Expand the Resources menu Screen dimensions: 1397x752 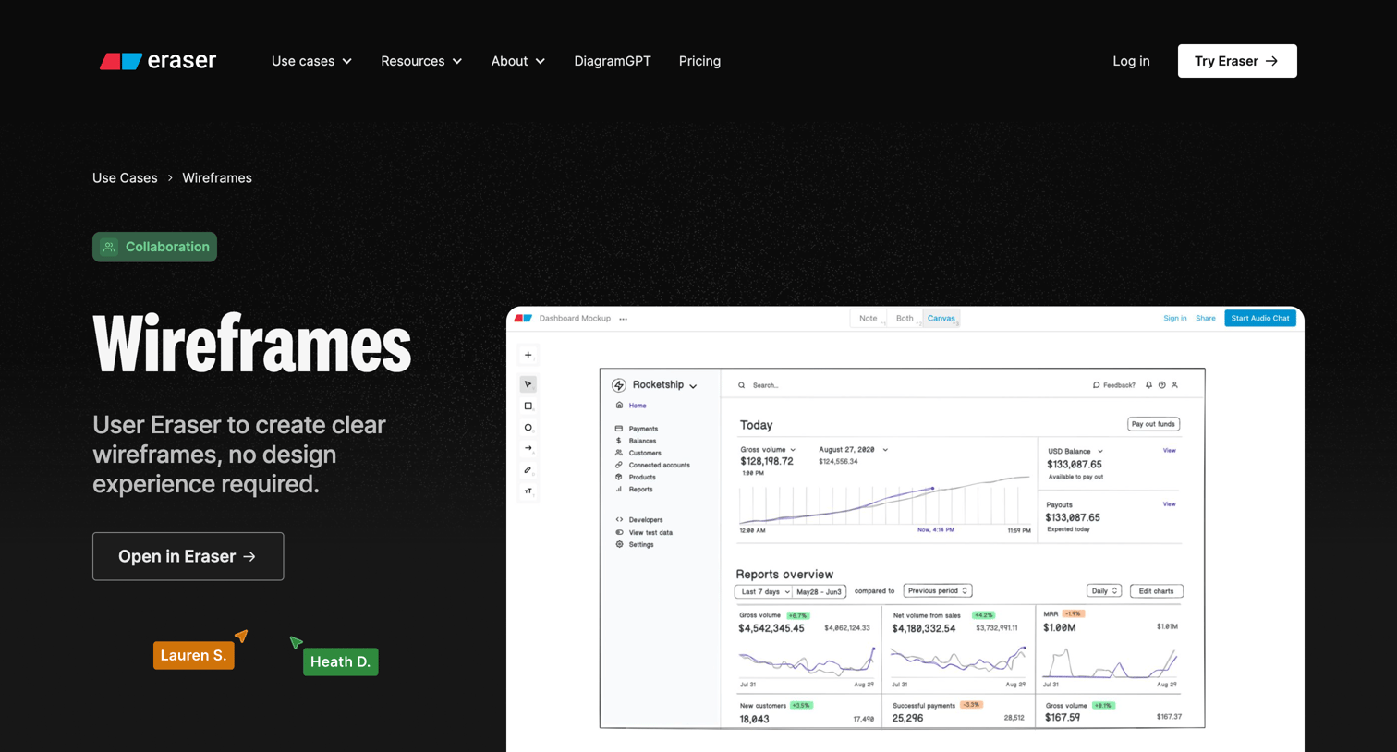tap(421, 61)
